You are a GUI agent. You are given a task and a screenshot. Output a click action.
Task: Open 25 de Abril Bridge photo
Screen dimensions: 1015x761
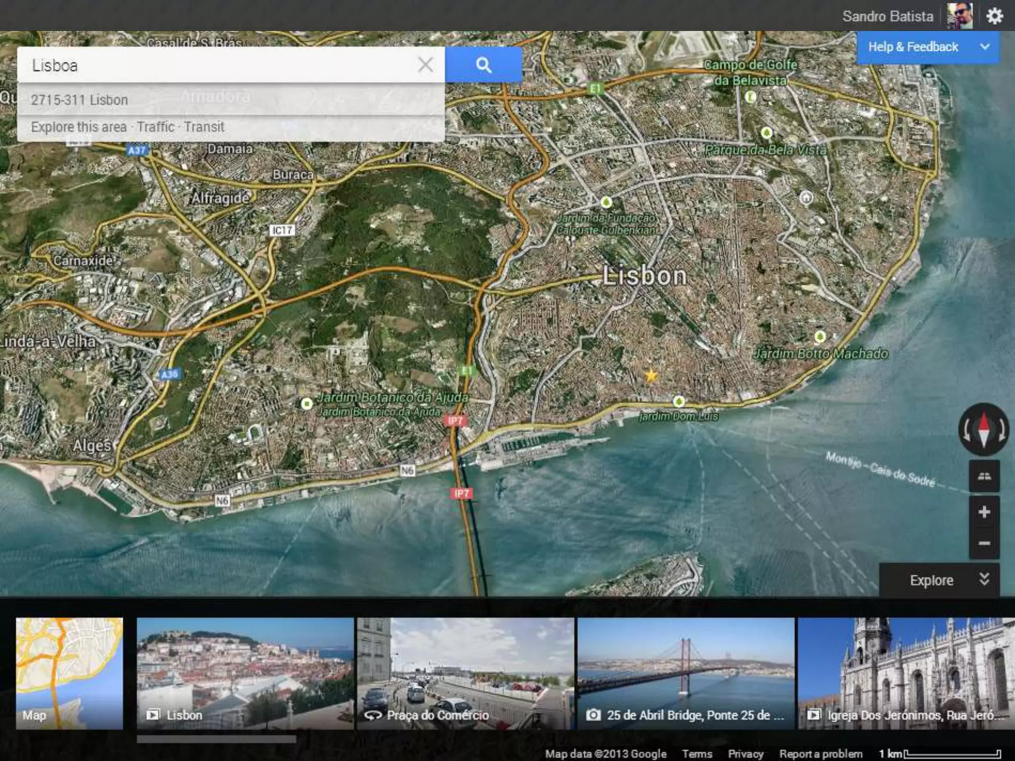pyautogui.click(x=686, y=673)
